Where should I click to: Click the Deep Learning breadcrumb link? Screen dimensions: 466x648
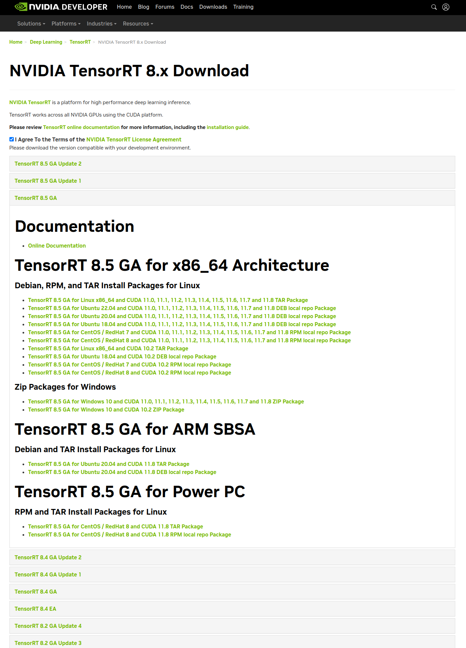(x=46, y=42)
